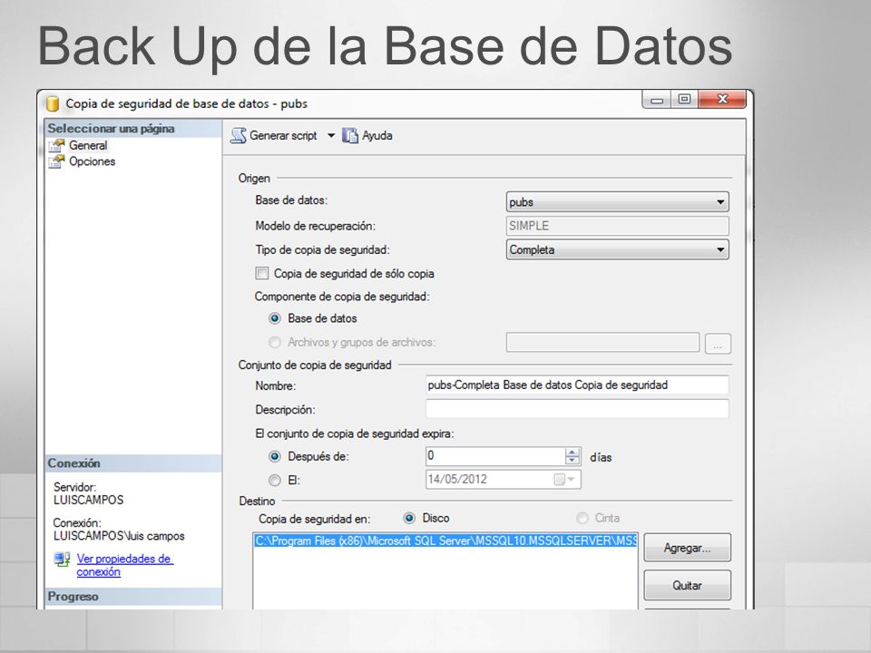
Task: Minimize the backup dialog window
Action: [657, 101]
